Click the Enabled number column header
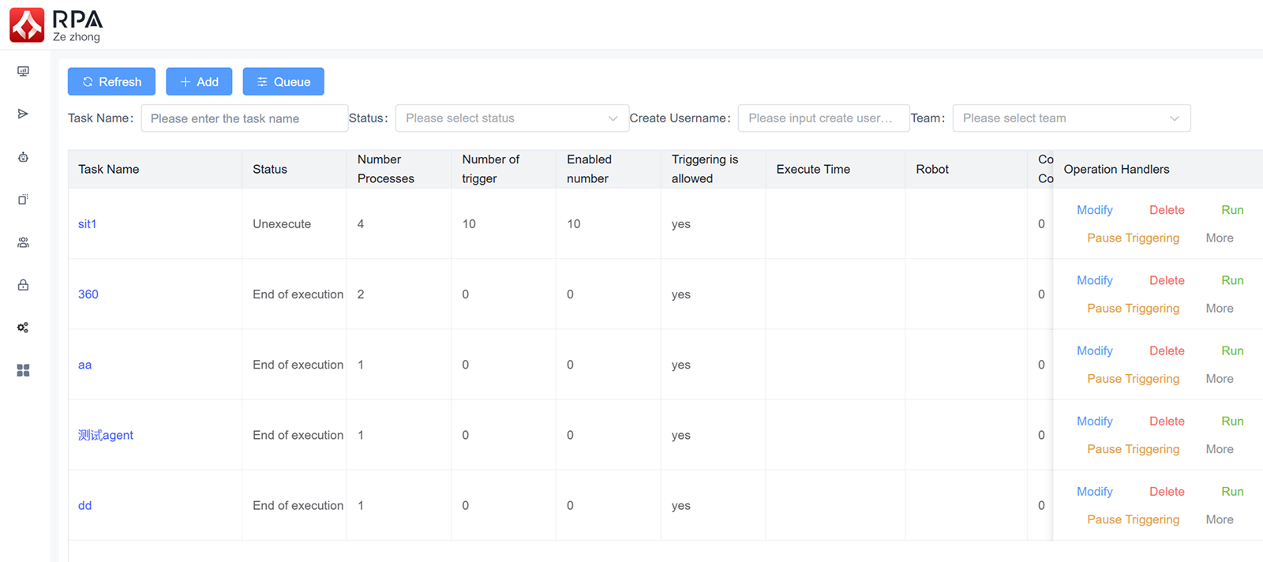 click(609, 169)
